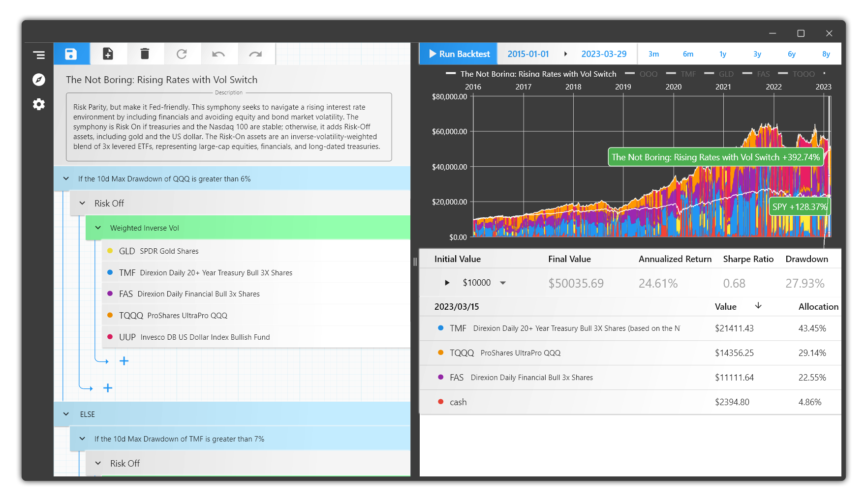Click the 2023/03/15 date label
Viewport: 866px width, 501px height.
click(x=457, y=306)
